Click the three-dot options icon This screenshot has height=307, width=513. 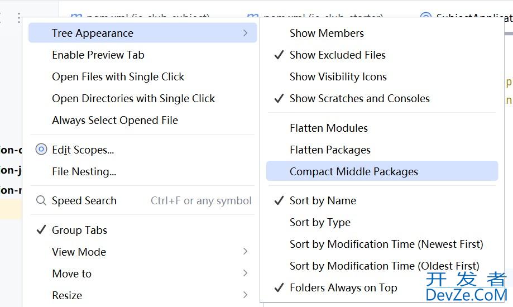coord(19,18)
